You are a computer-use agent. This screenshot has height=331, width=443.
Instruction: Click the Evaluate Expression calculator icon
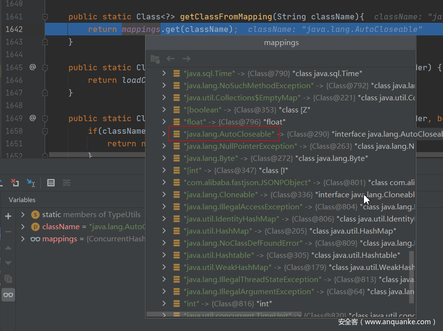[50, 183]
